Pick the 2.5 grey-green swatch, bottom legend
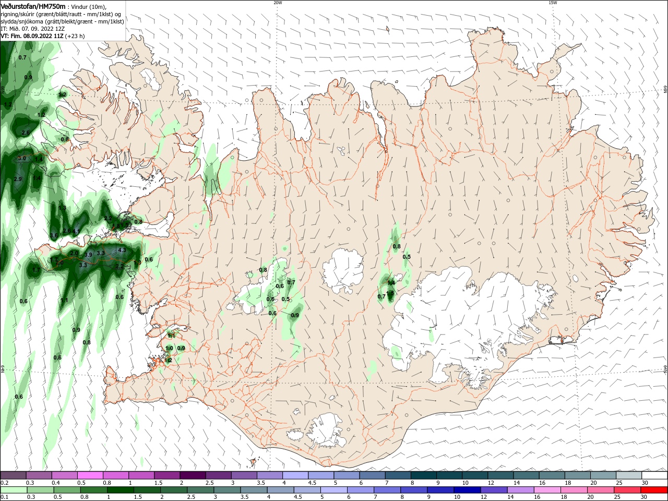 [x=200, y=490]
